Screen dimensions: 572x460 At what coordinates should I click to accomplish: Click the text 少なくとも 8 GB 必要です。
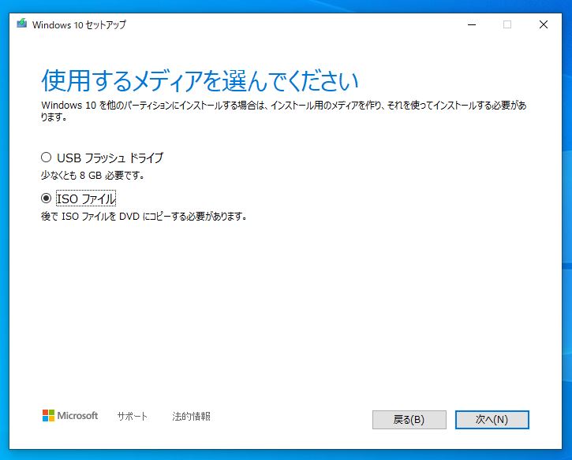coord(92,176)
